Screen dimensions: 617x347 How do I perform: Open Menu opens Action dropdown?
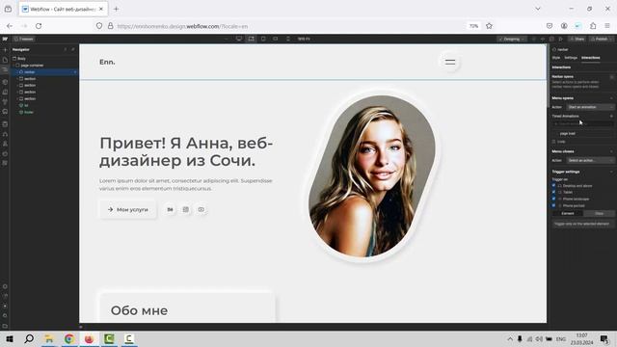tap(590, 107)
